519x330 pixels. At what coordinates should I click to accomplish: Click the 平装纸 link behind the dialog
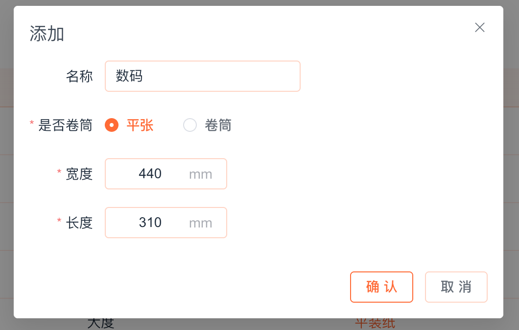[375, 324]
